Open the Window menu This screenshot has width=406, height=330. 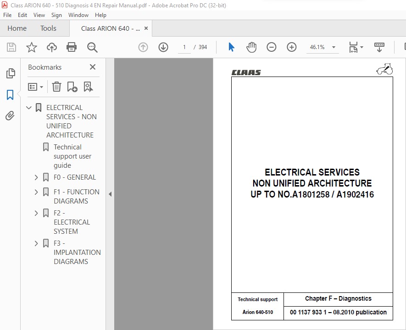[x=78, y=15]
